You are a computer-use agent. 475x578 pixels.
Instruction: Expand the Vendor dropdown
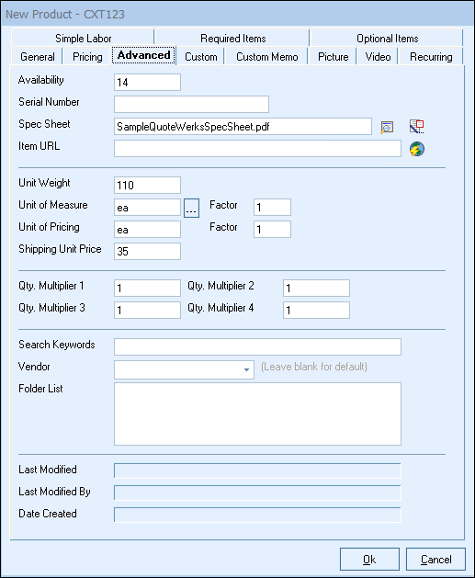point(246,369)
